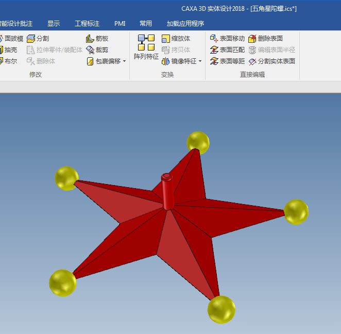Click the 表面等距 offset face tool
This screenshot has width=341, height=334.
[227, 61]
